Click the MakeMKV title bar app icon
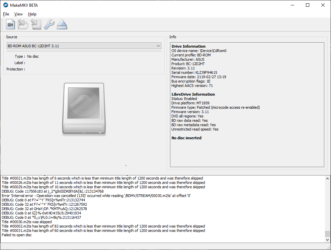The width and height of the screenshot is (331, 250). (x=6, y=5)
